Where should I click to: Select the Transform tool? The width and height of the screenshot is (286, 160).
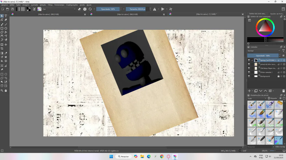point(2,45)
